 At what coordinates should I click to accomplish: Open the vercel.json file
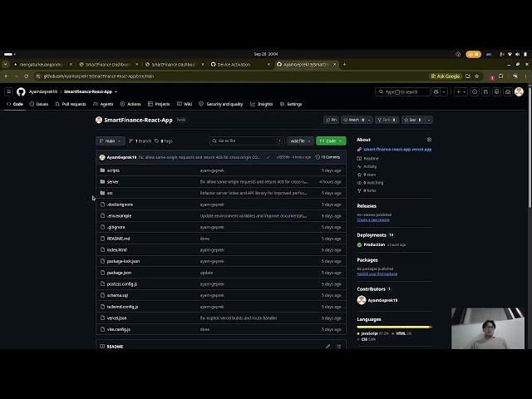click(x=116, y=318)
